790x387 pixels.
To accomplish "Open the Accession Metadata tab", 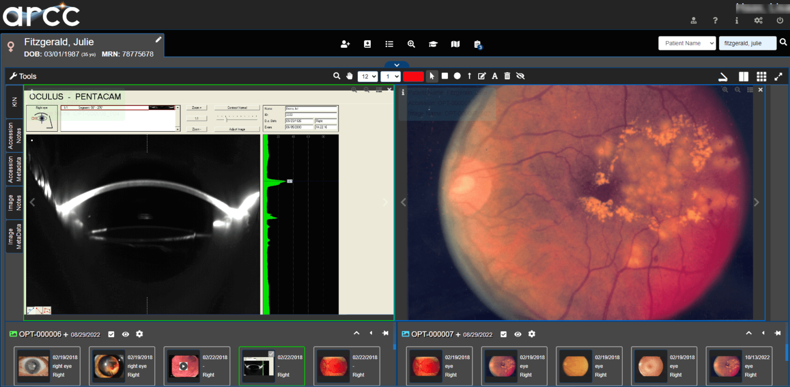I will pyautogui.click(x=14, y=168).
